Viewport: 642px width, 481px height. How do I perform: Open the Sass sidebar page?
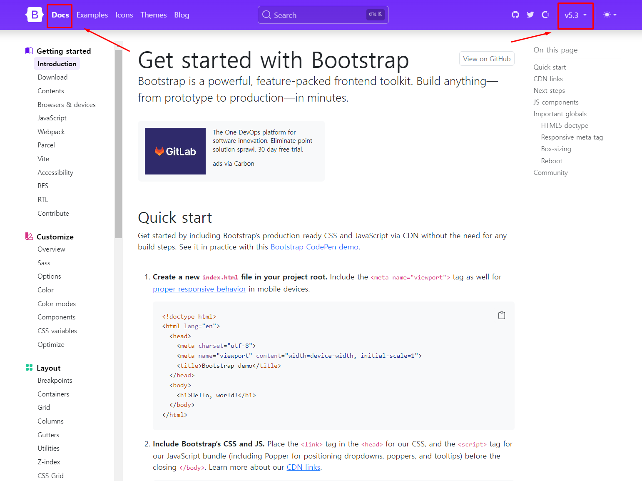44,263
